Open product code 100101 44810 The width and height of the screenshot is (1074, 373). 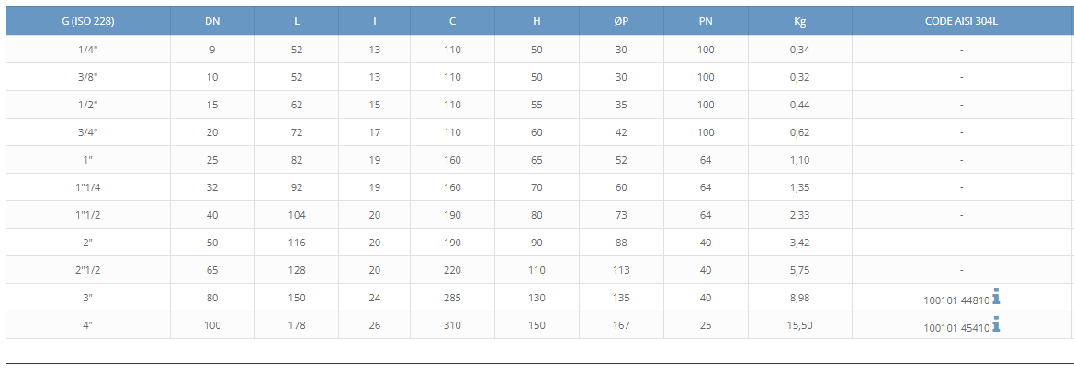tap(956, 300)
